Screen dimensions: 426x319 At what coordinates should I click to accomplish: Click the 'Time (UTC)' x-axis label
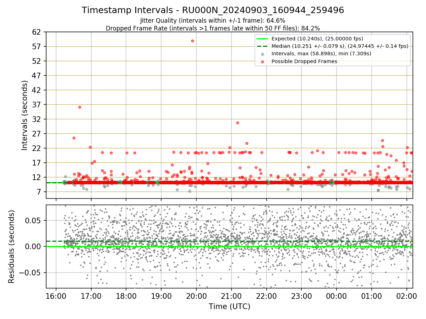229,307
